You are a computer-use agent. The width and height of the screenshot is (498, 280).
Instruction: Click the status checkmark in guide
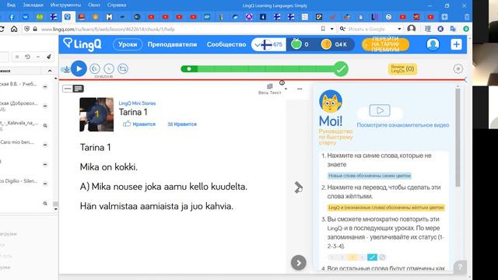(x=372, y=257)
